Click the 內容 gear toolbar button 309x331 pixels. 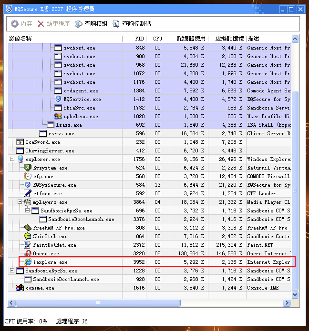click(x=21, y=24)
